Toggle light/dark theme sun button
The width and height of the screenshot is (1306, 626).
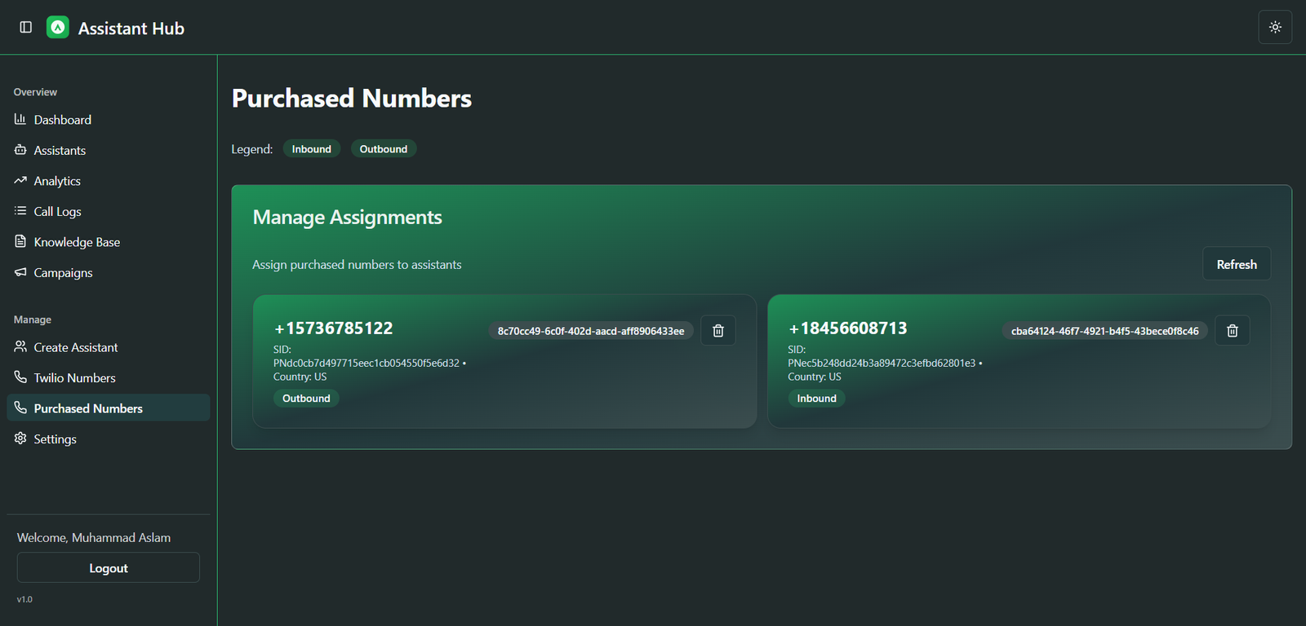click(1275, 28)
